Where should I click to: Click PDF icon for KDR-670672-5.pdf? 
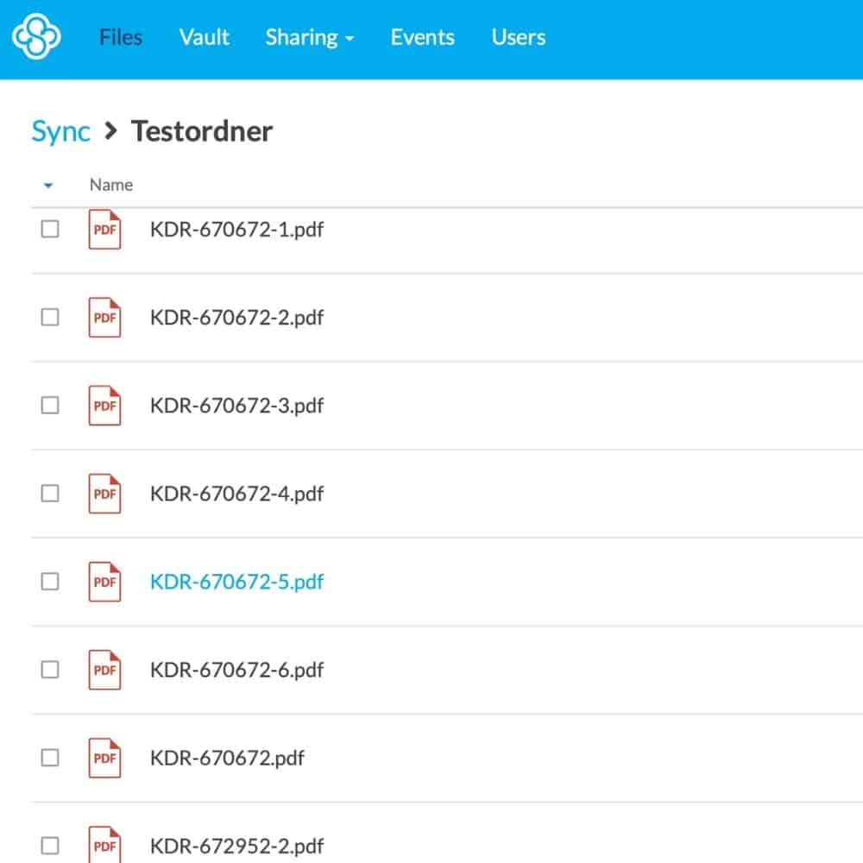coord(104,581)
